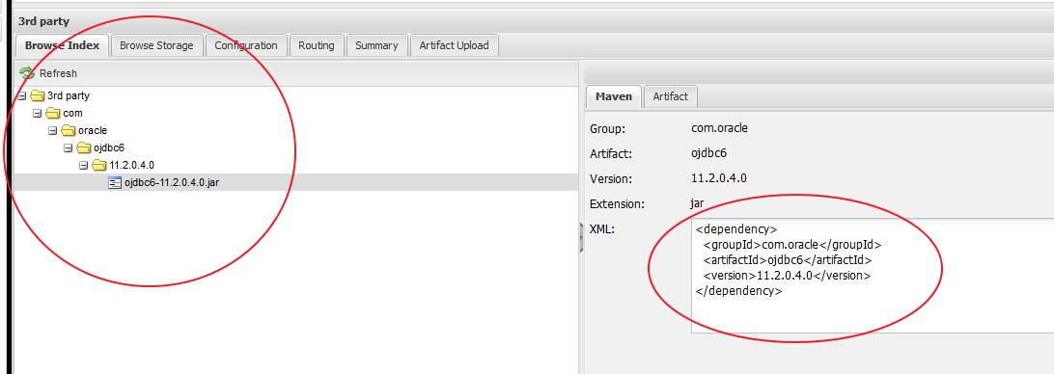Collapse the com tree node
The image size is (1054, 374).
pos(37,114)
